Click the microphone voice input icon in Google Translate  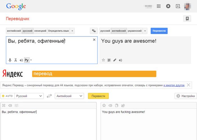coord(10,60)
